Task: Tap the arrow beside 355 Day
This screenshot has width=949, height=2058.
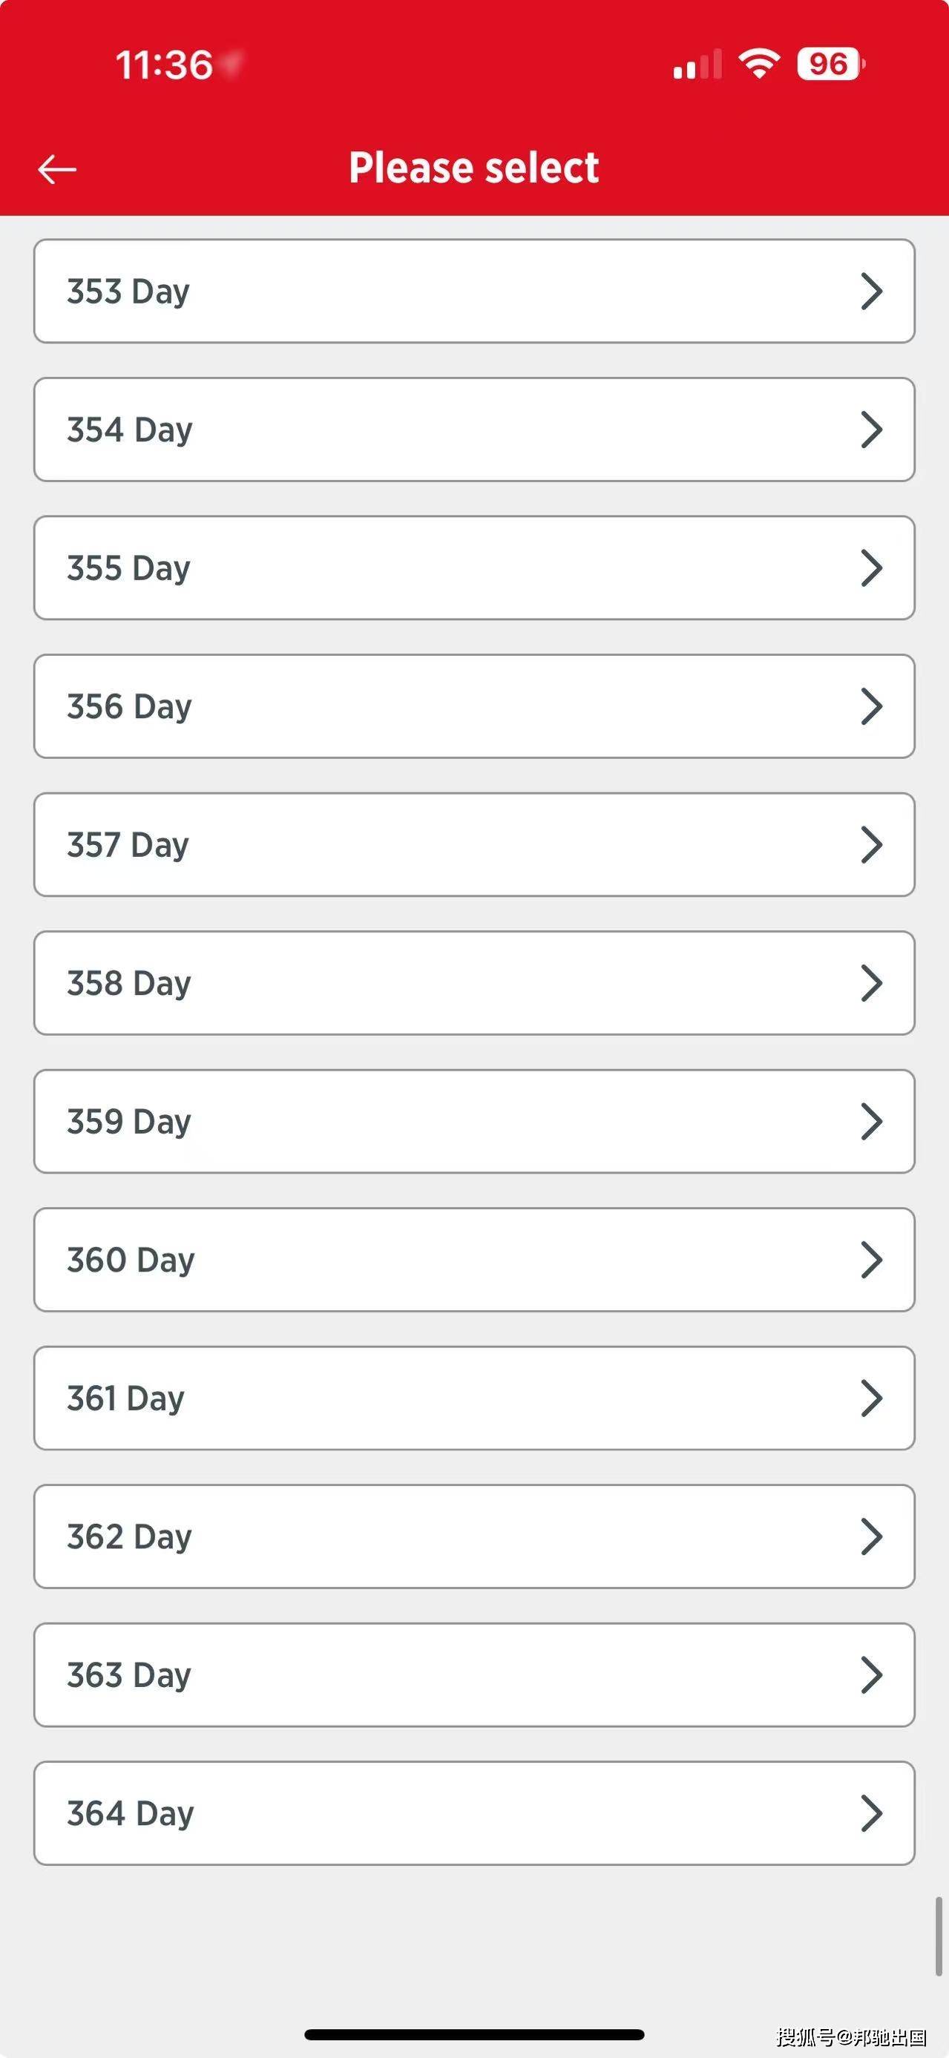Action: pyautogui.click(x=872, y=568)
